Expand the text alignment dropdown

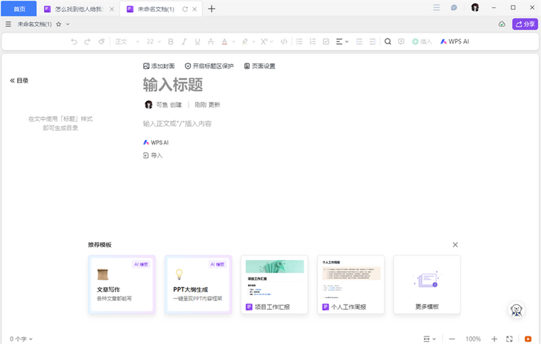tap(342, 41)
